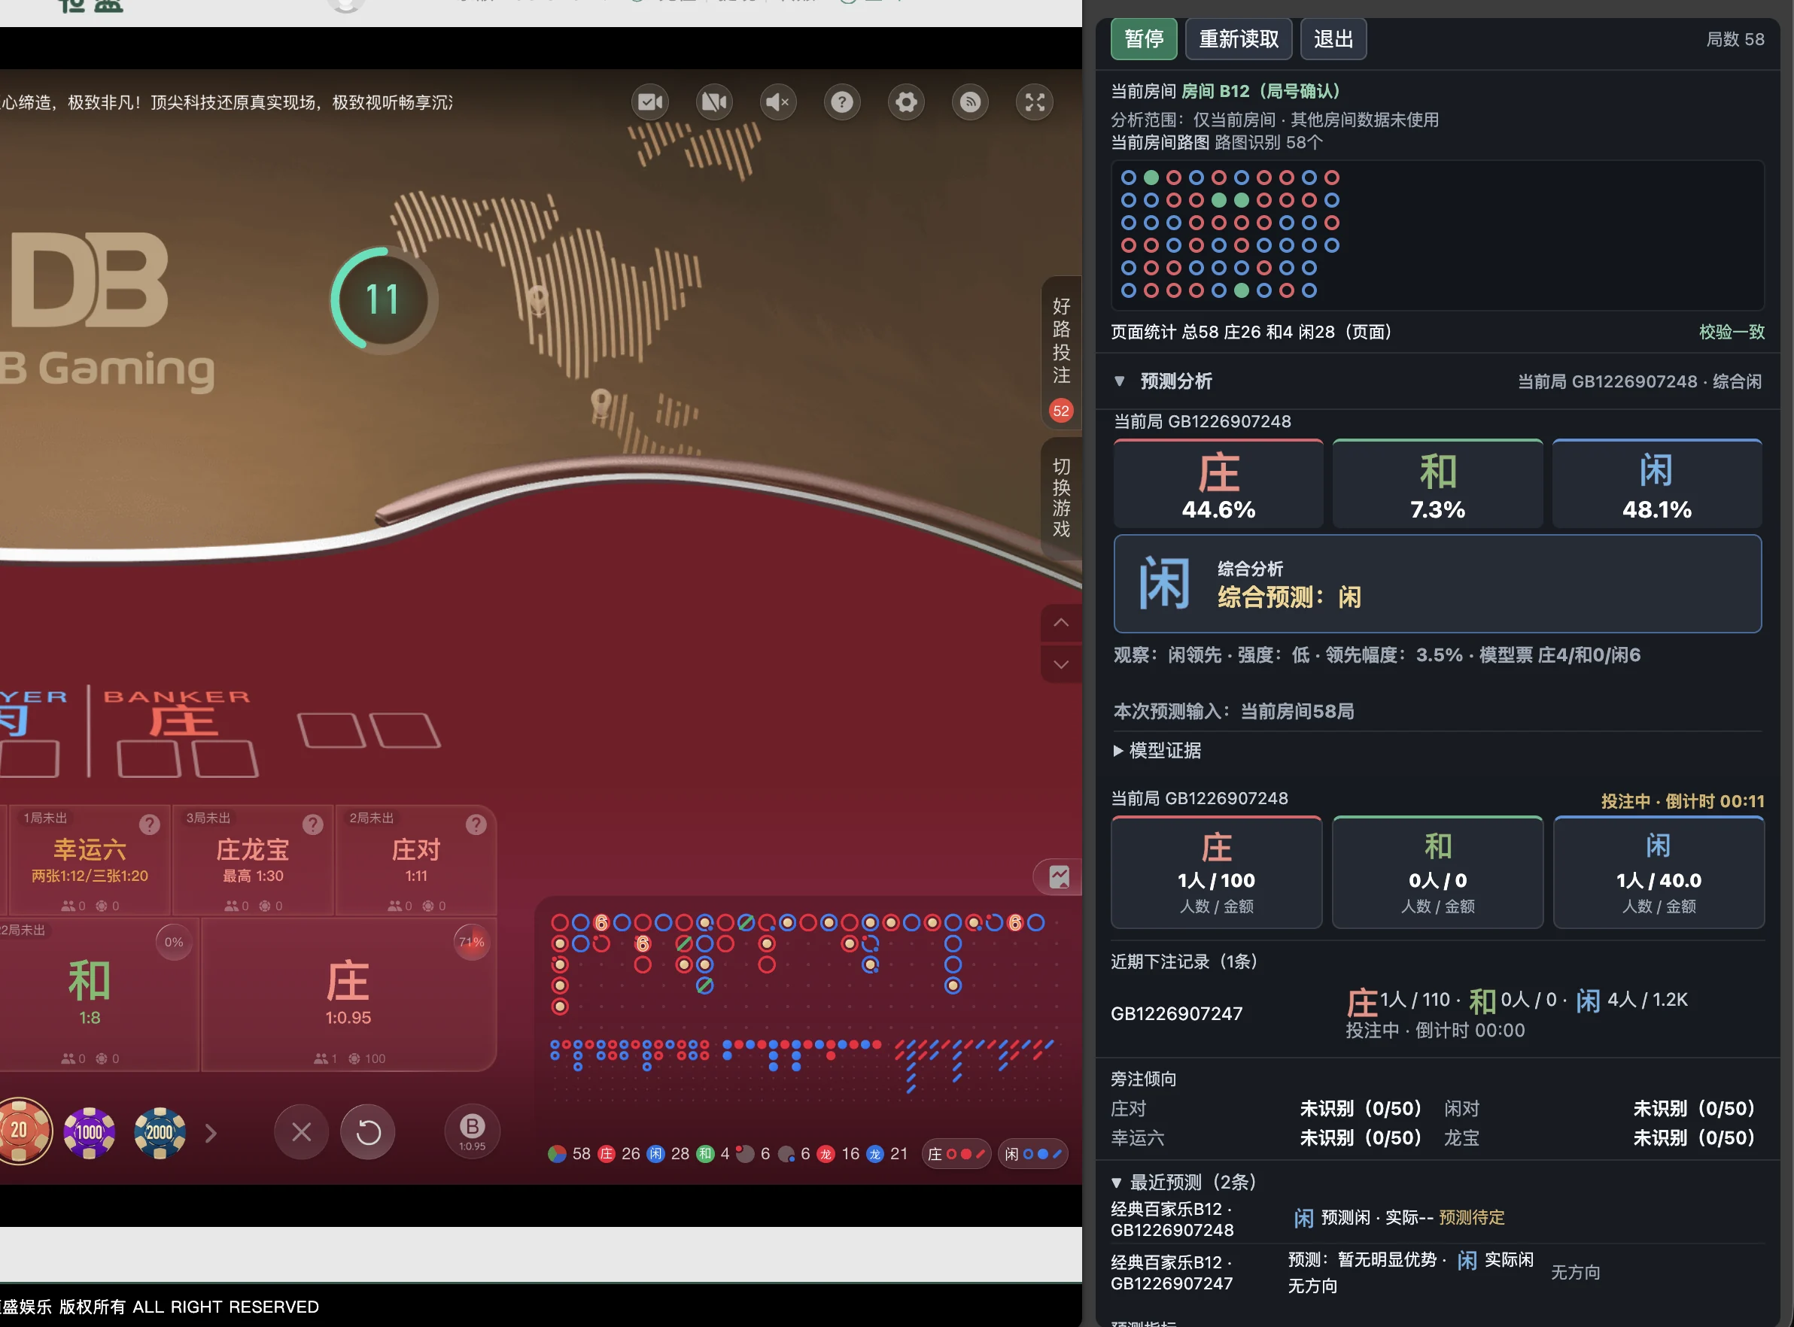
Task: Click the 综合预测：闲 summary box
Action: click(x=1437, y=584)
